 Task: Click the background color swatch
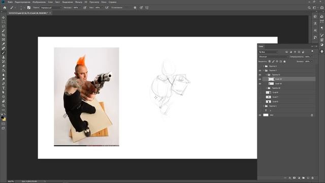tap(5, 119)
